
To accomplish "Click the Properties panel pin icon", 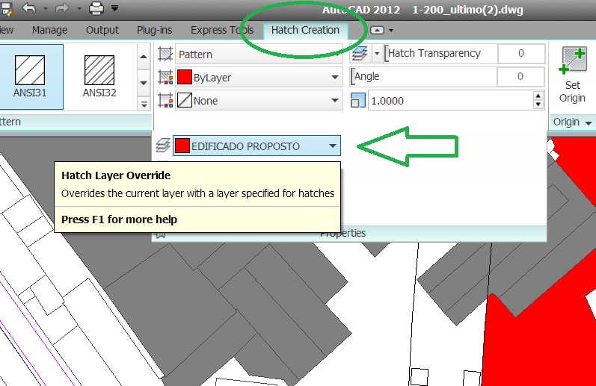I will click(160, 234).
